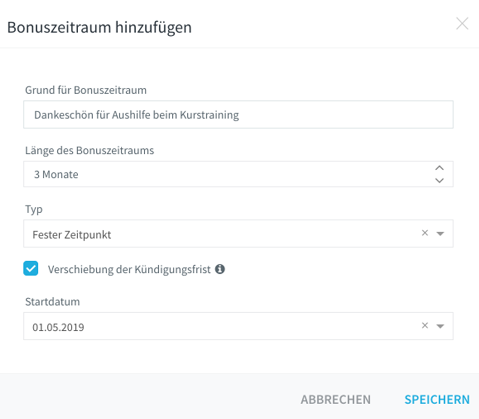Click the Verschiebung der Kündigungsfrist label
The width and height of the screenshot is (479, 419).
click(x=129, y=270)
